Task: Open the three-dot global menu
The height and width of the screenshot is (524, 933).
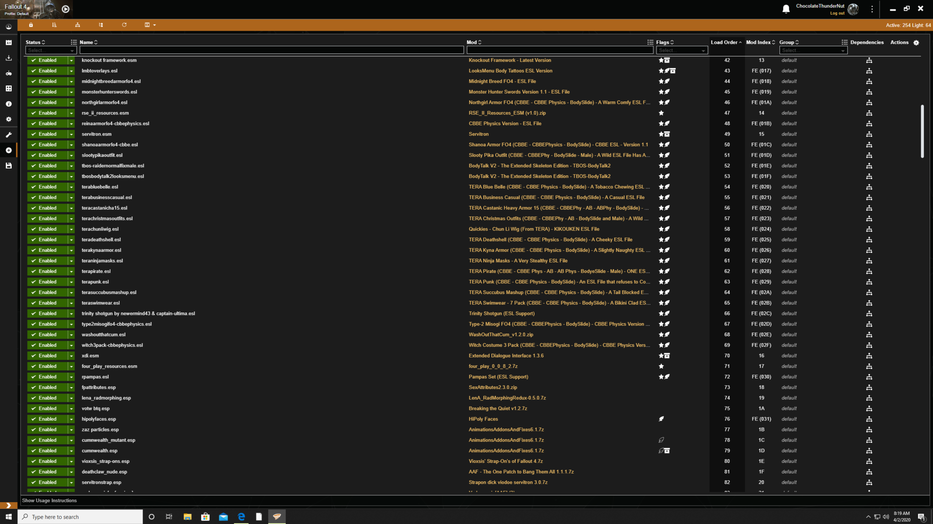Action: coord(872,9)
